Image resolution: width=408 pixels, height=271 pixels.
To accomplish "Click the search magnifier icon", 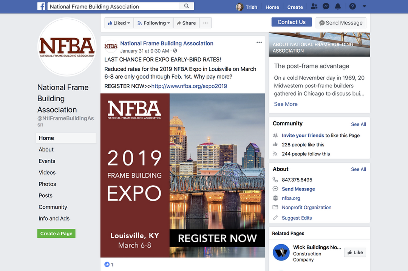I will tap(187, 6).
